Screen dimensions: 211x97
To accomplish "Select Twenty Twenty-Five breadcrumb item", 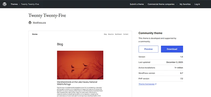I will pyautogui.click(x=30, y=4).
